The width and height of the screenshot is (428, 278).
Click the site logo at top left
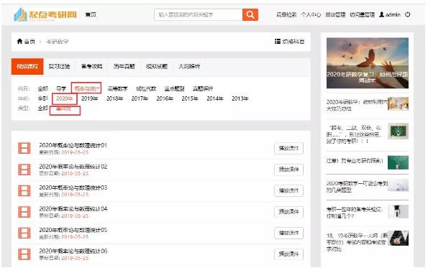coord(45,14)
